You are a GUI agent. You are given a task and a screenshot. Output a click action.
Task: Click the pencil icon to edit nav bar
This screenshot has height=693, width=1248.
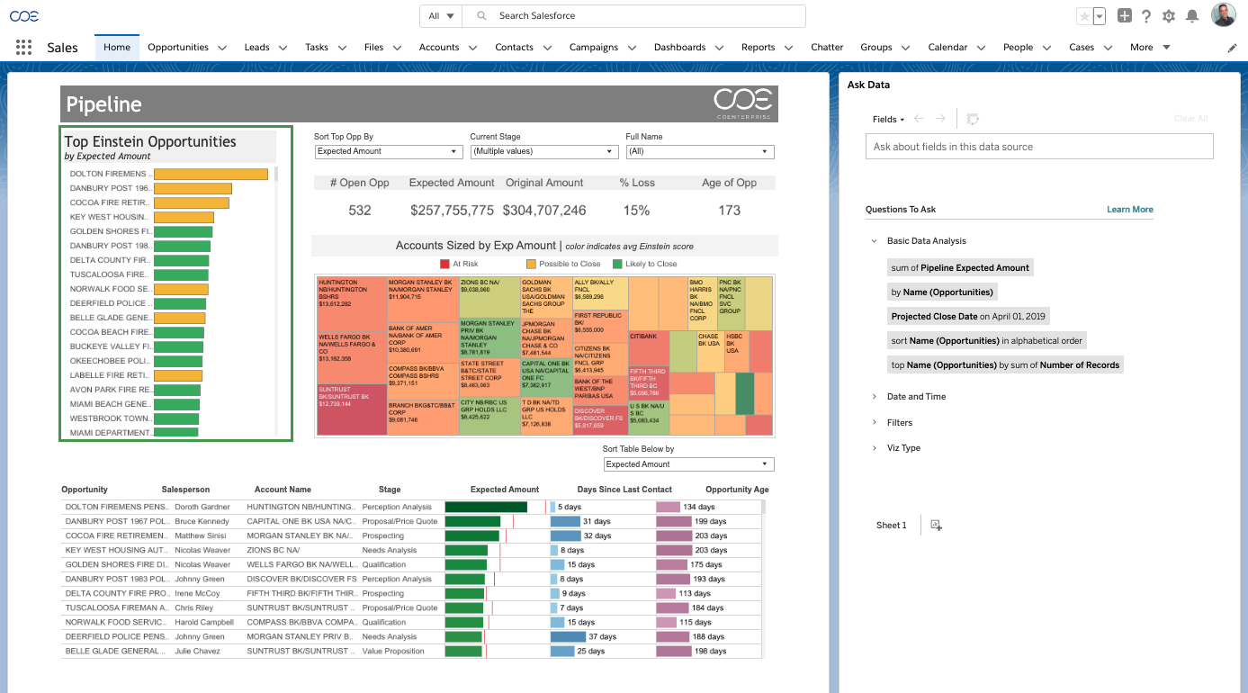coord(1232,48)
